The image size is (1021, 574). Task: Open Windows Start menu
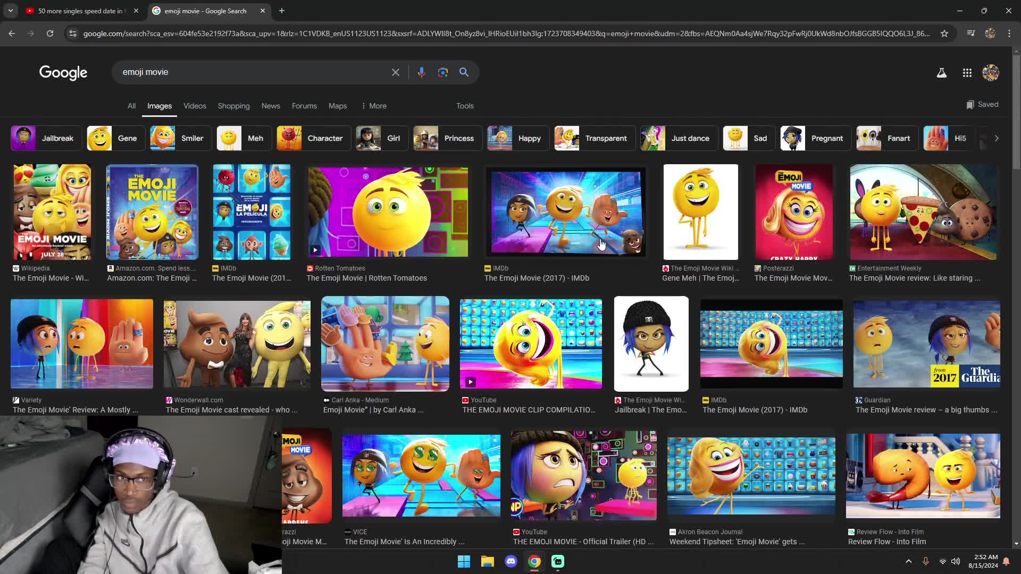[464, 561]
